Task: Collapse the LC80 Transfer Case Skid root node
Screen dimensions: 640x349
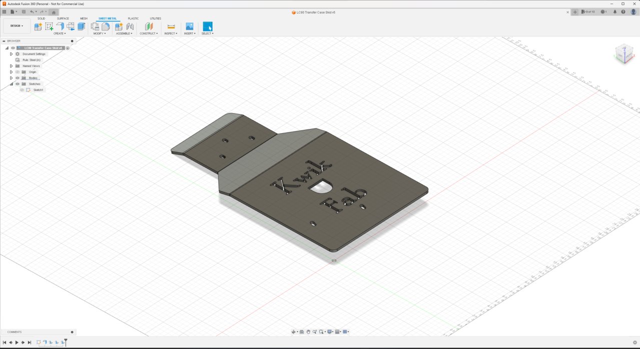Action: point(7,48)
